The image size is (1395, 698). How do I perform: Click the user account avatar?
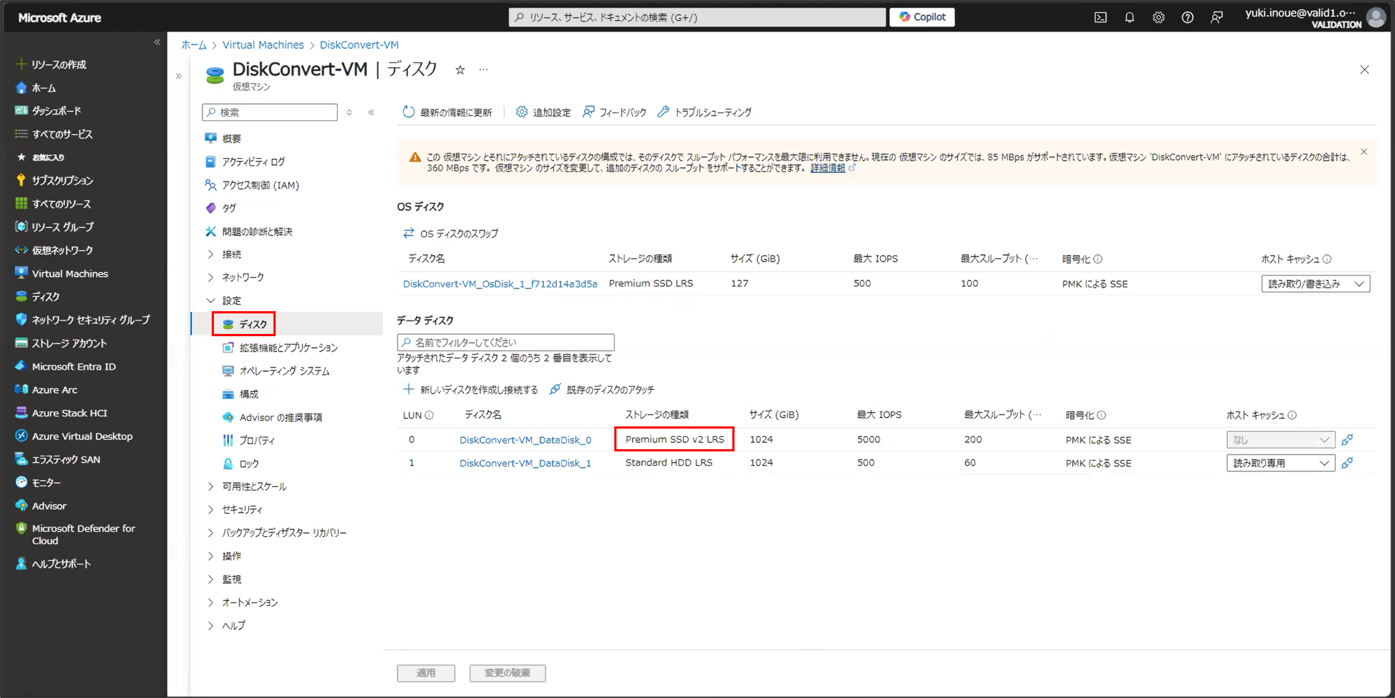click(x=1376, y=17)
